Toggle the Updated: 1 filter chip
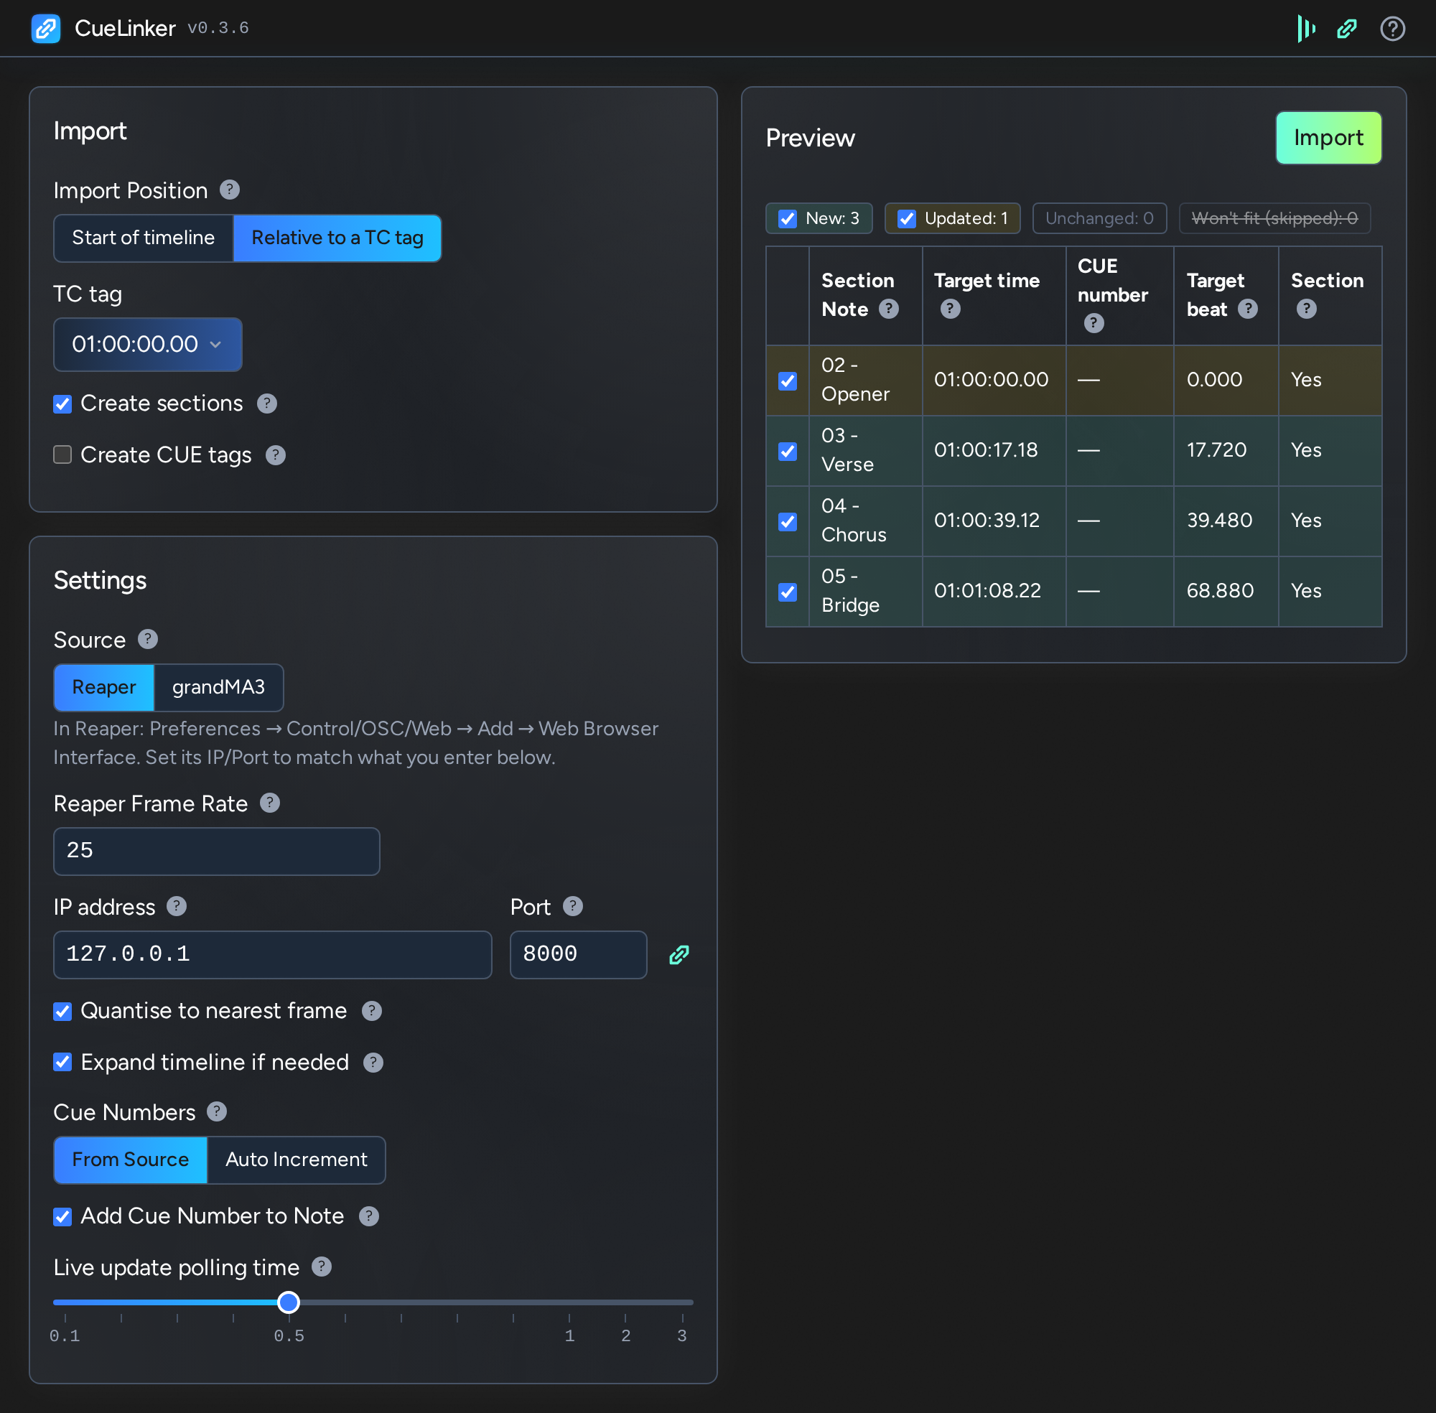The image size is (1436, 1413). [x=952, y=218]
